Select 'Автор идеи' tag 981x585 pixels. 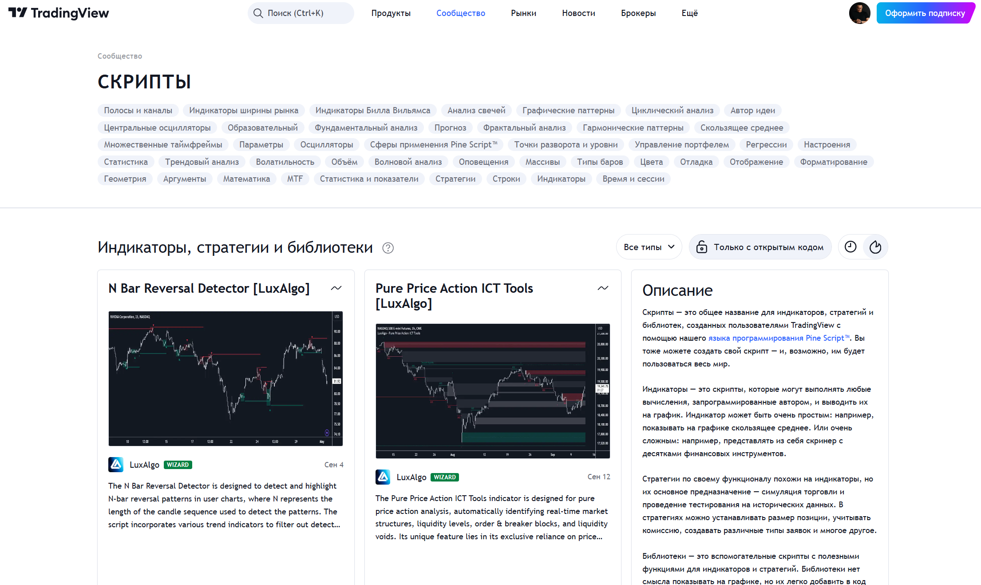[x=753, y=111]
